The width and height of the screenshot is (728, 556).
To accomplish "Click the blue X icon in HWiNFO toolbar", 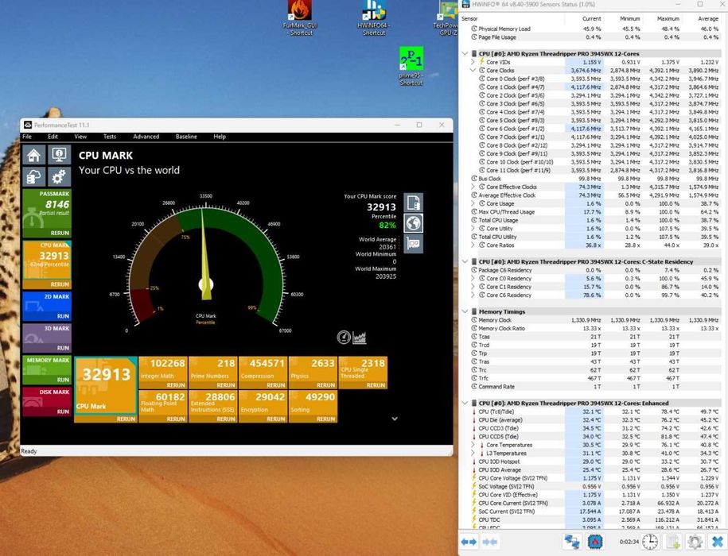I will click(718, 542).
